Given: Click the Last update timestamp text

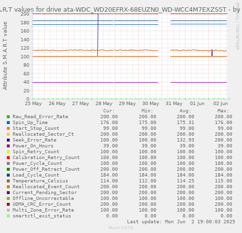Looking at the screenshot, I should [x=181, y=222].
